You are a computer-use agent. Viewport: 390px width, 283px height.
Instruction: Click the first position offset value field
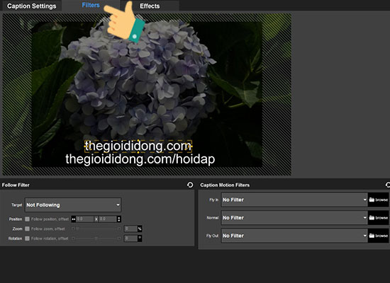pos(85,219)
